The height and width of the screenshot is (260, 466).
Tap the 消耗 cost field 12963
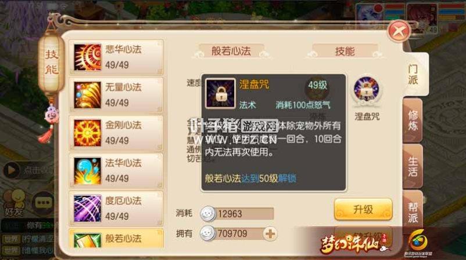pyautogui.click(x=237, y=214)
